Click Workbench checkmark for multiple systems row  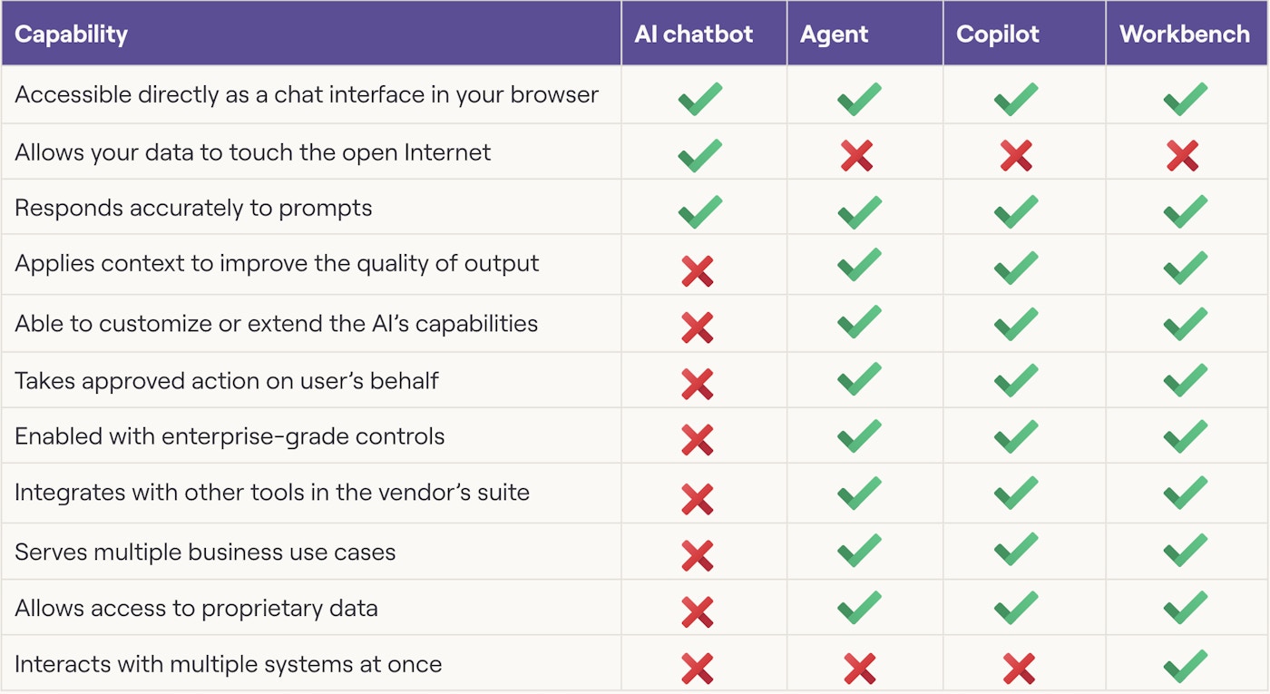(1185, 666)
